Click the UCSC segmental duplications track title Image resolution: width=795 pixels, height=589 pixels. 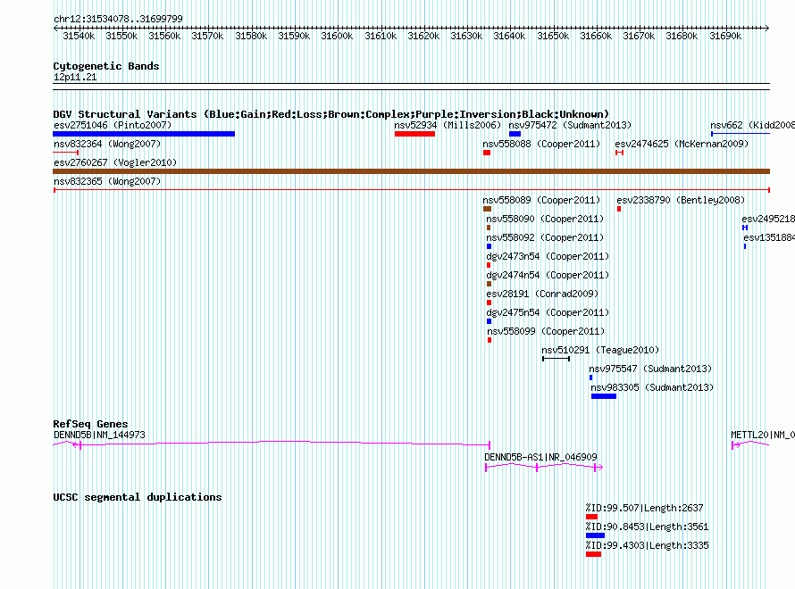click(138, 497)
